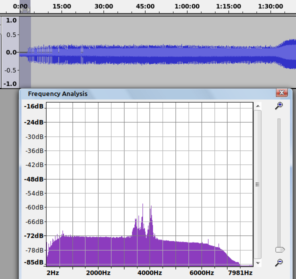Click the Frequency Analysis title bar
This screenshot has height=279, width=296.
(147, 93)
